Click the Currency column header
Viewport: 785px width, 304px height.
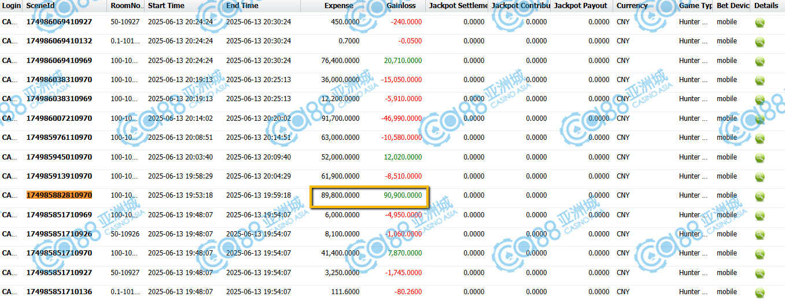click(x=632, y=6)
